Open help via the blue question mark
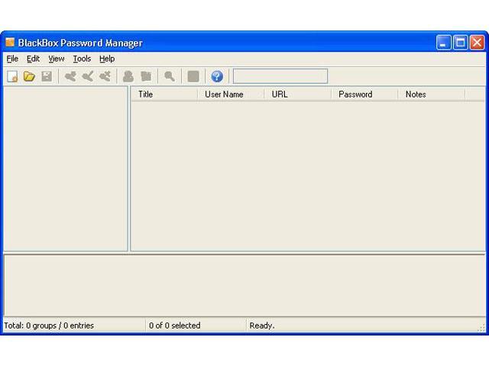 (x=217, y=76)
